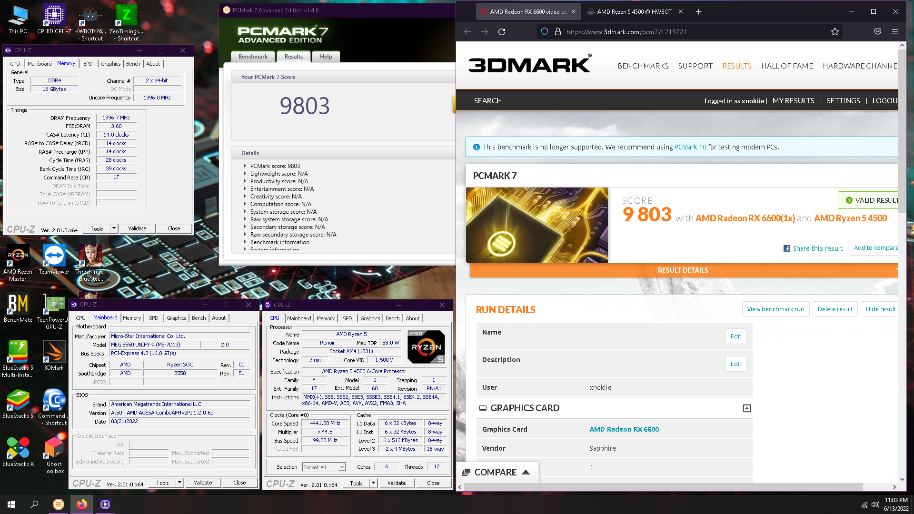
Task: Click Validate in Memory CPU-Z window
Action: (137, 228)
